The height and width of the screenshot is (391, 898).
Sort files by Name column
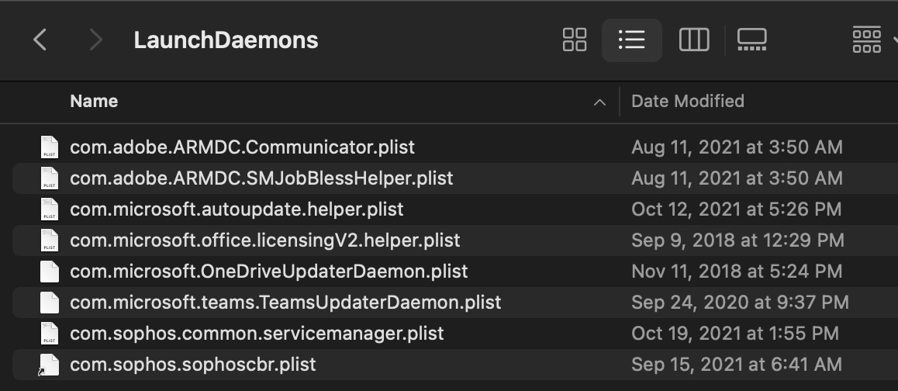point(94,101)
